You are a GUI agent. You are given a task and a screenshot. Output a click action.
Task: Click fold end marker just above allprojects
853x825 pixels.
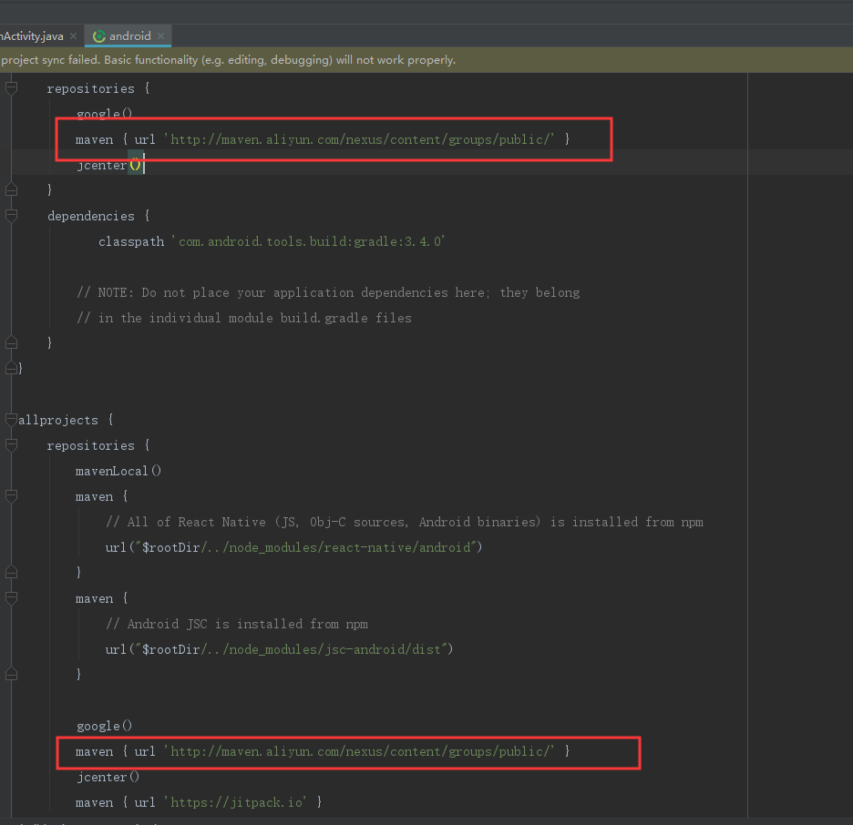(11, 368)
